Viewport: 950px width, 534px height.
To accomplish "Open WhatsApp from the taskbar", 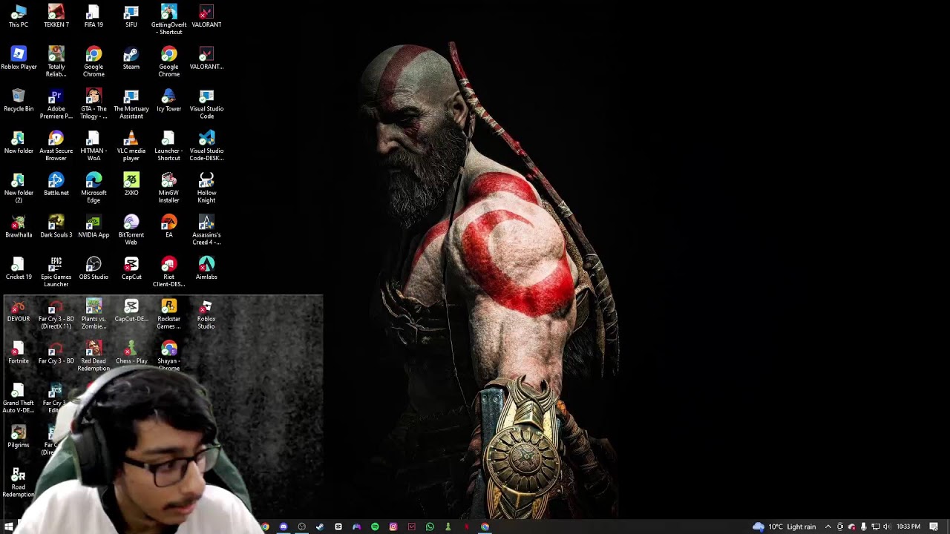I will (430, 527).
